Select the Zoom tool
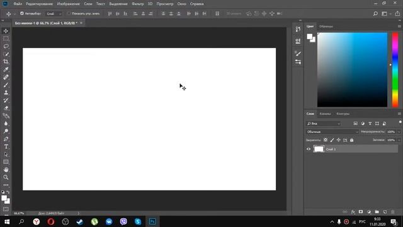 (x=6, y=177)
